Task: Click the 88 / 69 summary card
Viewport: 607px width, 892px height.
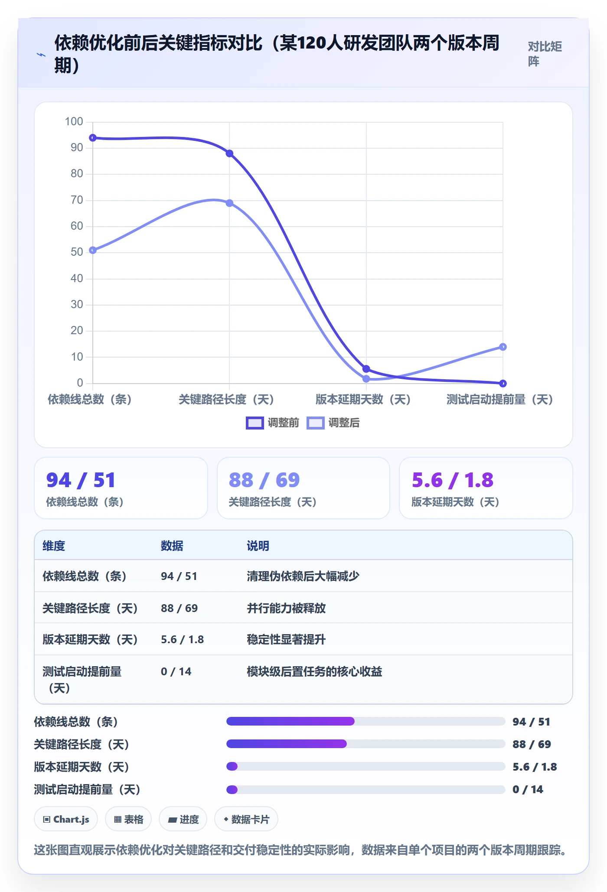Action: (x=303, y=488)
